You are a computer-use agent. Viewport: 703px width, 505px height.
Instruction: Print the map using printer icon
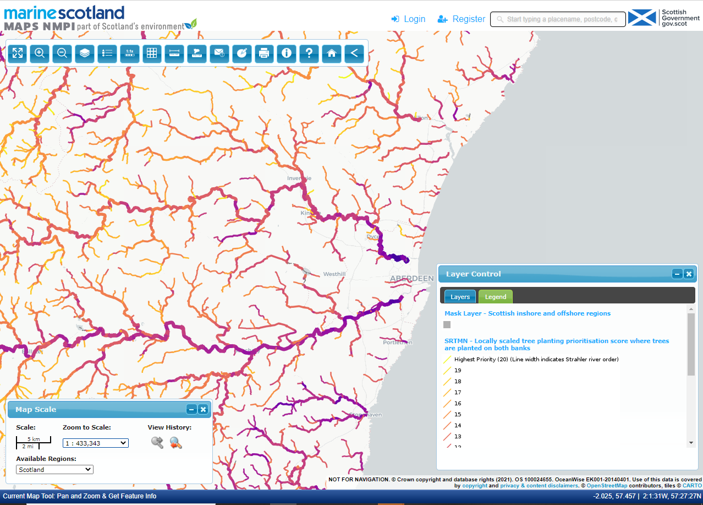pyautogui.click(x=264, y=53)
